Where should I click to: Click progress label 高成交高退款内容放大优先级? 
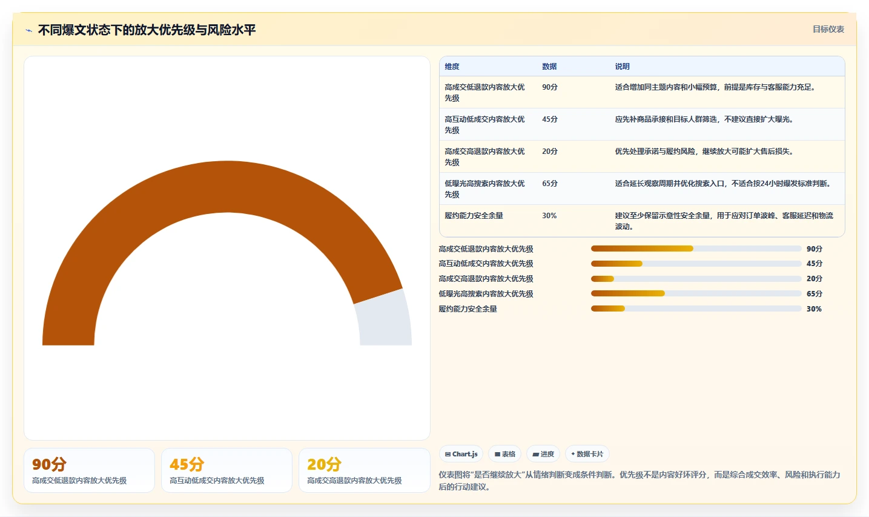click(486, 279)
